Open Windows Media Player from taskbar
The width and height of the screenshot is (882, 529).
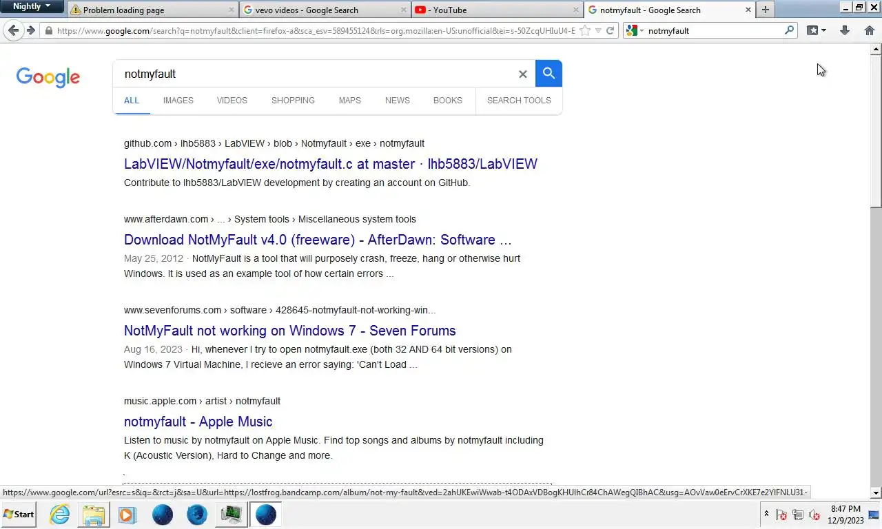point(127,515)
